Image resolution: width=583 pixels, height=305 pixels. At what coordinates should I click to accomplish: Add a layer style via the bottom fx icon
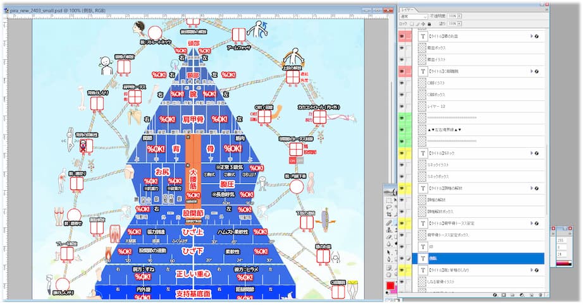click(494, 295)
